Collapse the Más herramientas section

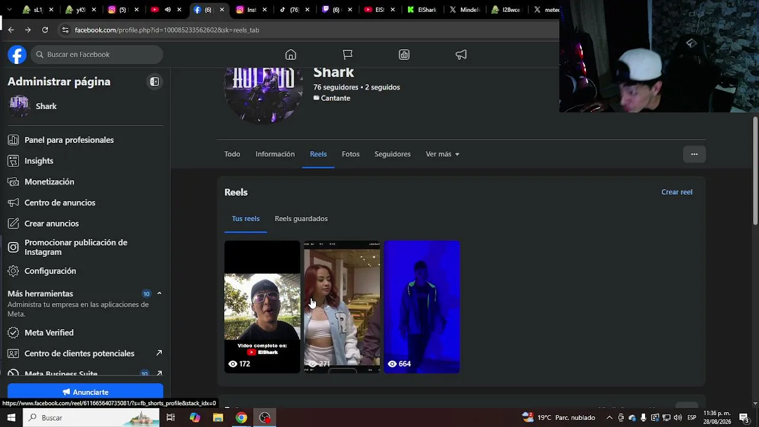[x=159, y=294]
